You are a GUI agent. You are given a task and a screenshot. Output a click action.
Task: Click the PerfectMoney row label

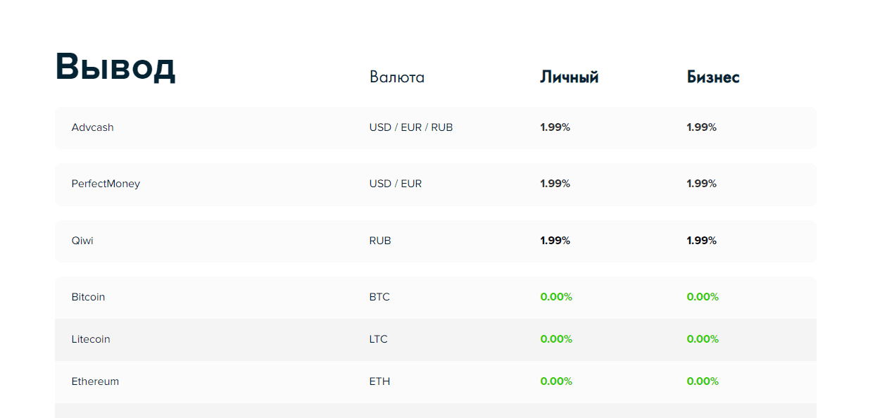click(106, 184)
